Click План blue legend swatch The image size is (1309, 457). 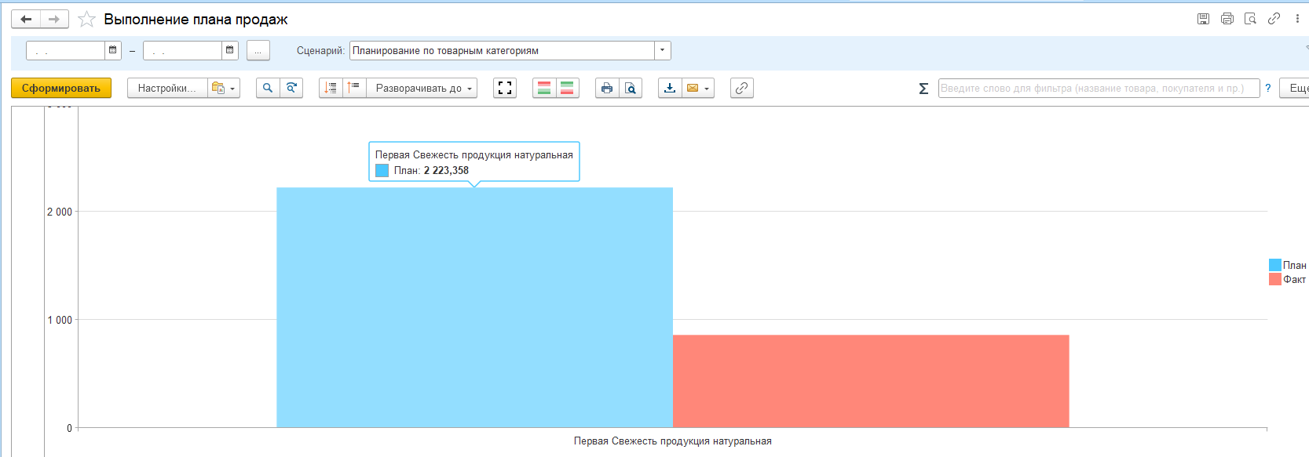pos(1275,265)
